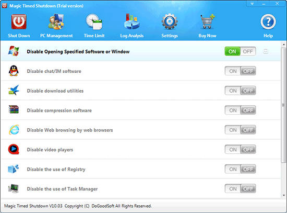287x213 pixels.
Task: Click the Buy Now cart icon
Action: [x=207, y=21]
